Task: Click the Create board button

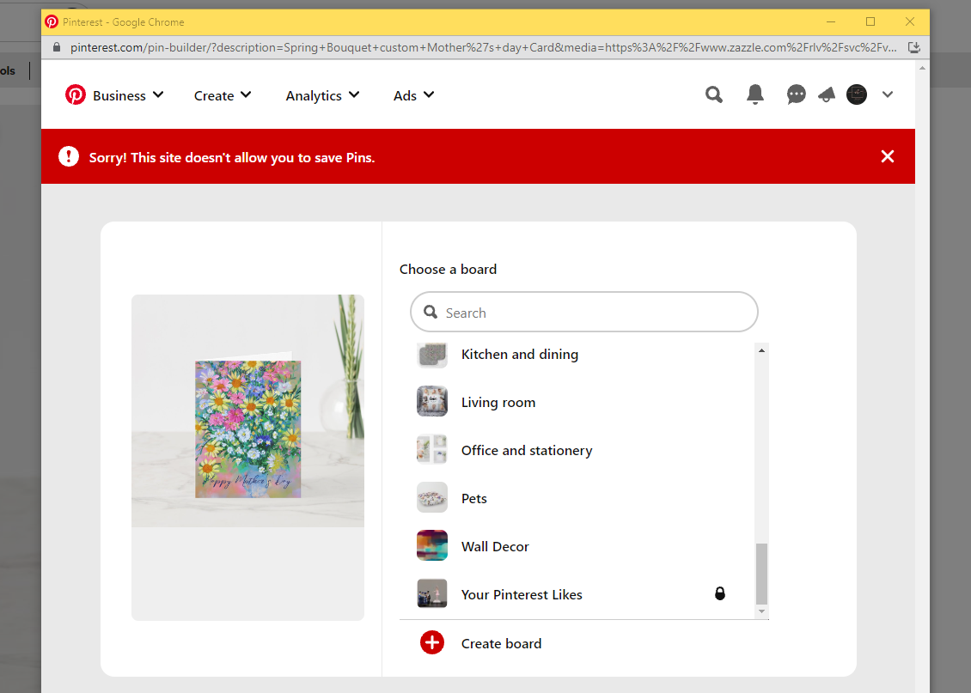Action: coord(584,643)
